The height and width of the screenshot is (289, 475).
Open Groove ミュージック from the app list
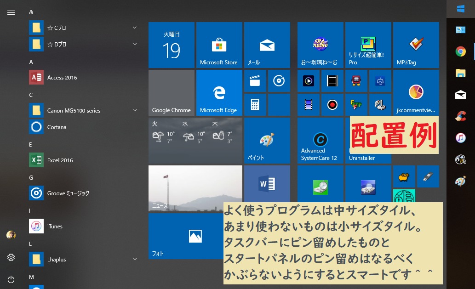pyautogui.click(x=84, y=193)
